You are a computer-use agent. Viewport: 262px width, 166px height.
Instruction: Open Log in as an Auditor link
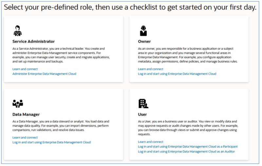point(186,152)
